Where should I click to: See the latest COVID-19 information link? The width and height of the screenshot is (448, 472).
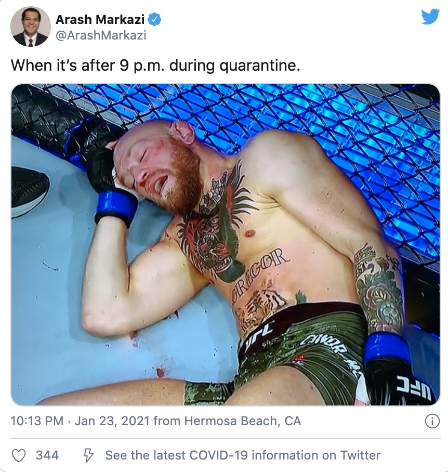[243, 455]
